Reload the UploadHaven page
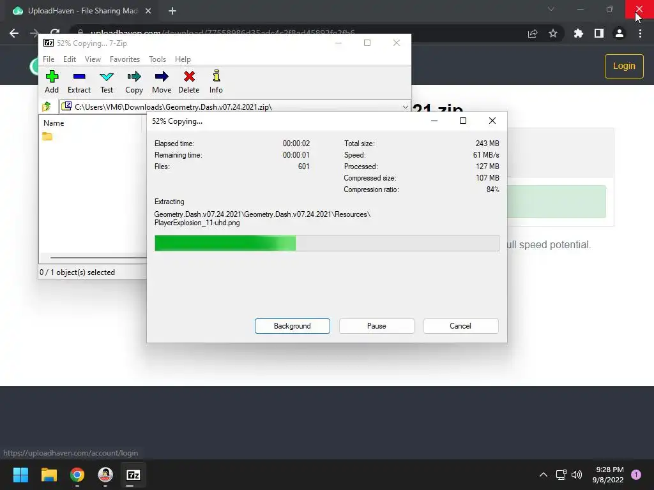 pos(55,33)
